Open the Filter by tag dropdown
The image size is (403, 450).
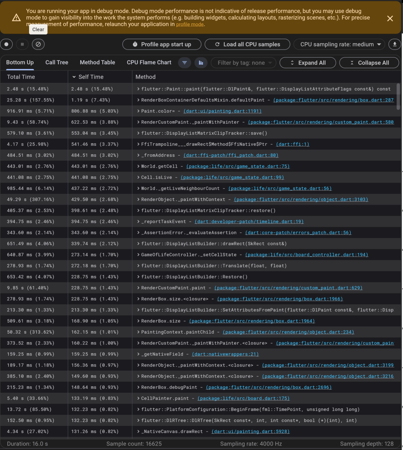pyautogui.click(x=243, y=63)
